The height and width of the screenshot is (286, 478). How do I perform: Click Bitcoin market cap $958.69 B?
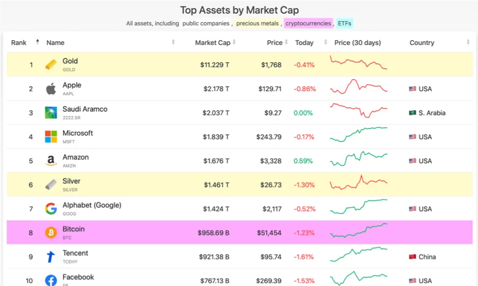click(x=213, y=233)
